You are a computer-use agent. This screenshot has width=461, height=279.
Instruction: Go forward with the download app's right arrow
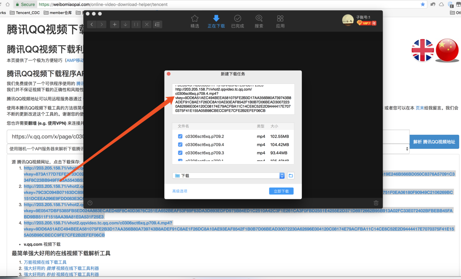pyautogui.click(x=101, y=24)
